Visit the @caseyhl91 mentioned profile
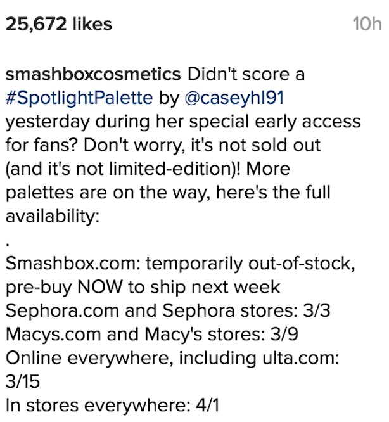389x422 pixels. coord(234,98)
